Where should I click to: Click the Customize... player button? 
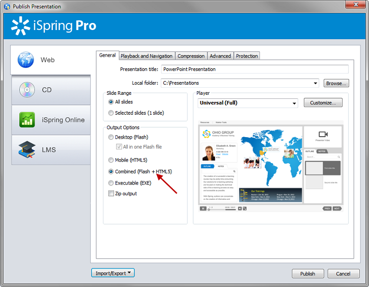[323, 103]
